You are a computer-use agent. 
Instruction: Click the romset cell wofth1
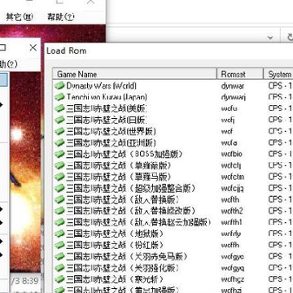tap(231, 222)
